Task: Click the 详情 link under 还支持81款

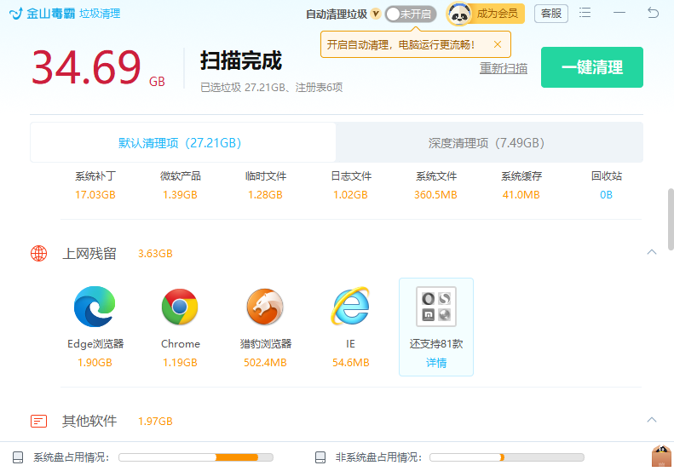Action: tap(436, 363)
